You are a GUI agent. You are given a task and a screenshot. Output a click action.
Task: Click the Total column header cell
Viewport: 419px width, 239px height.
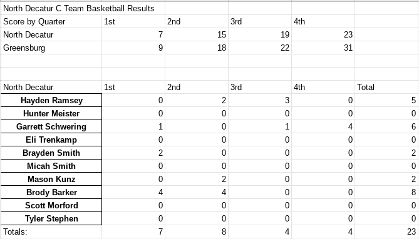[x=386, y=87]
